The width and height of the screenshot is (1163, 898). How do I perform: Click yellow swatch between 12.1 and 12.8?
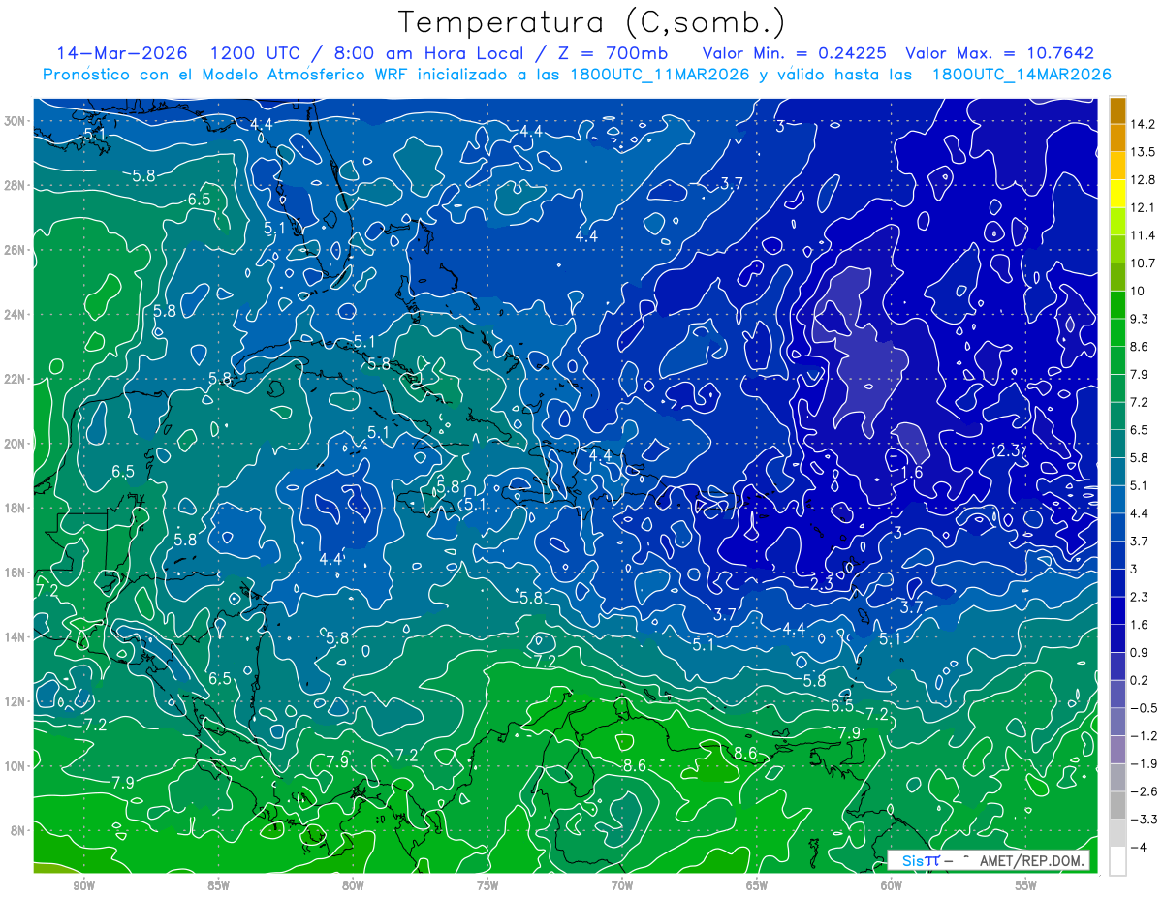1117,194
